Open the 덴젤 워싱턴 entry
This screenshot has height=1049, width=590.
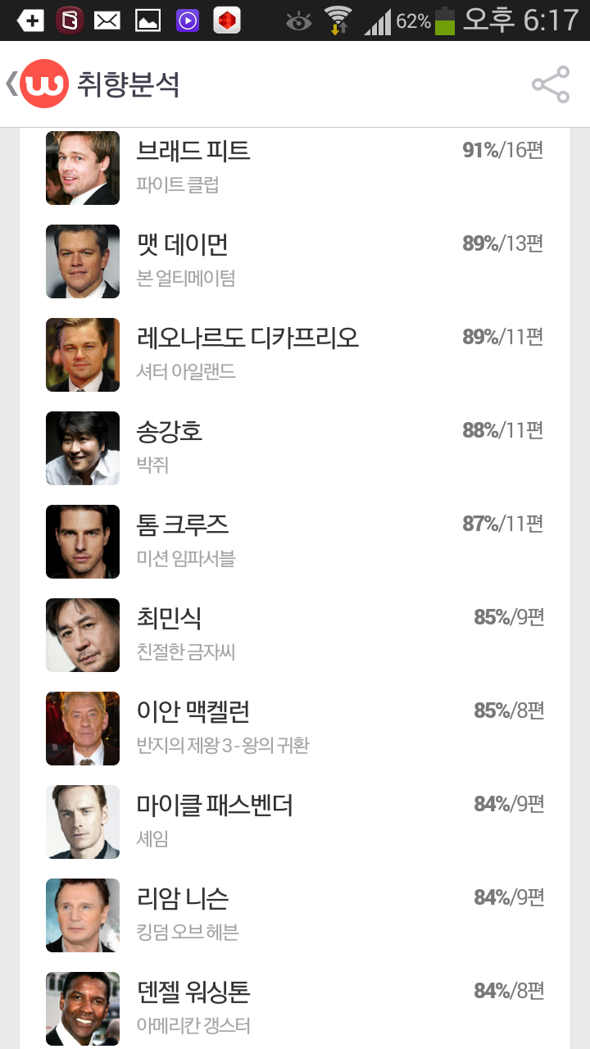pyautogui.click(x=295, y=1009)
